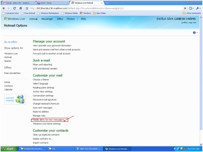Open Forward mail to another e-mail account
Screen dimensions: 203x152
[x=51, y=53]
